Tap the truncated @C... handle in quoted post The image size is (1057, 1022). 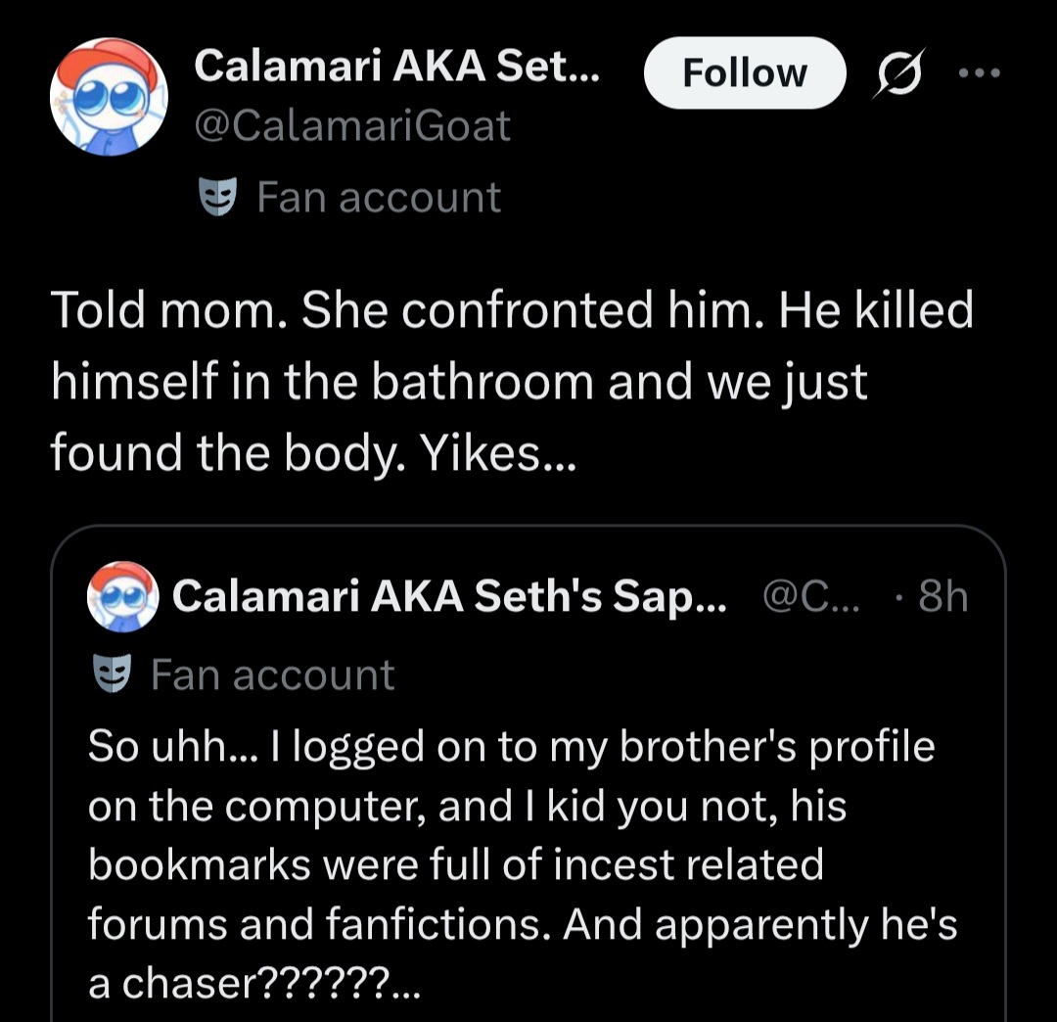click(x=811, y=596)
